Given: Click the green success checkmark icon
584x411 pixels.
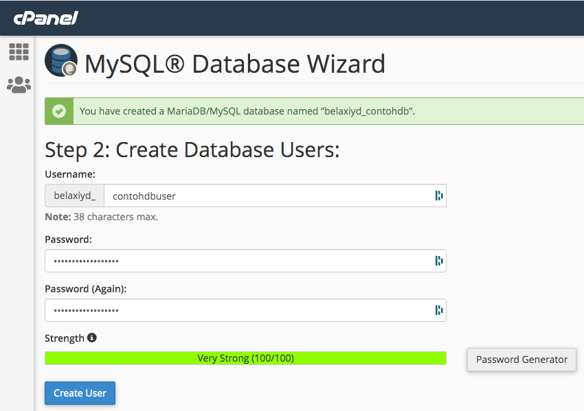Looking at the screenshot, I should click(59, 111).
